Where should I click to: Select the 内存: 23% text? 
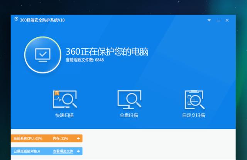[61, 138]
